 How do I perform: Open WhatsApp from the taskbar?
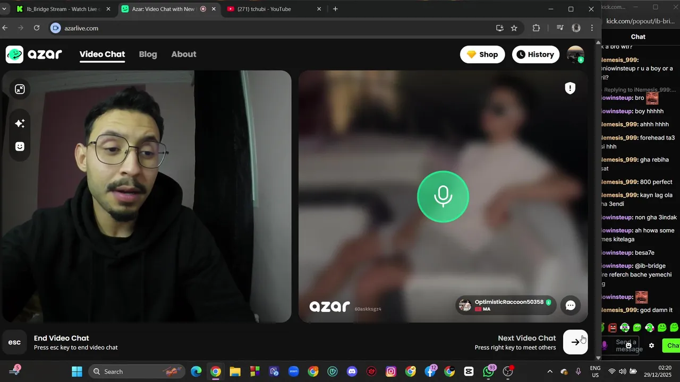[489, 371]
